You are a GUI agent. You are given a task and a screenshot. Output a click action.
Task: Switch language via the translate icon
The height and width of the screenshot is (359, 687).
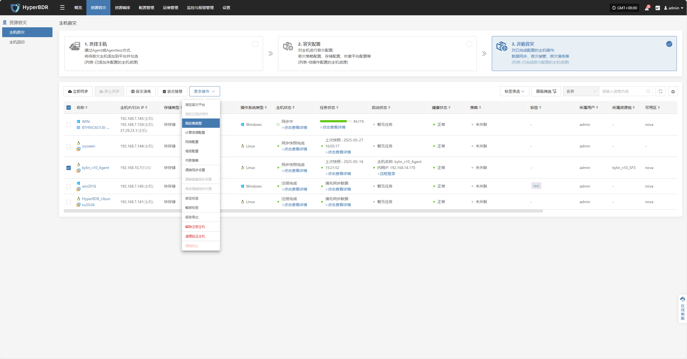click(x=657, y=8)
